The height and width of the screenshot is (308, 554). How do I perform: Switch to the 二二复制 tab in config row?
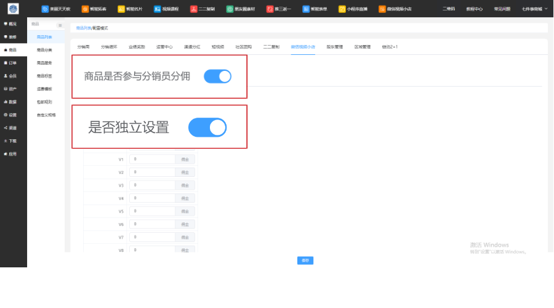coord(271,47)
